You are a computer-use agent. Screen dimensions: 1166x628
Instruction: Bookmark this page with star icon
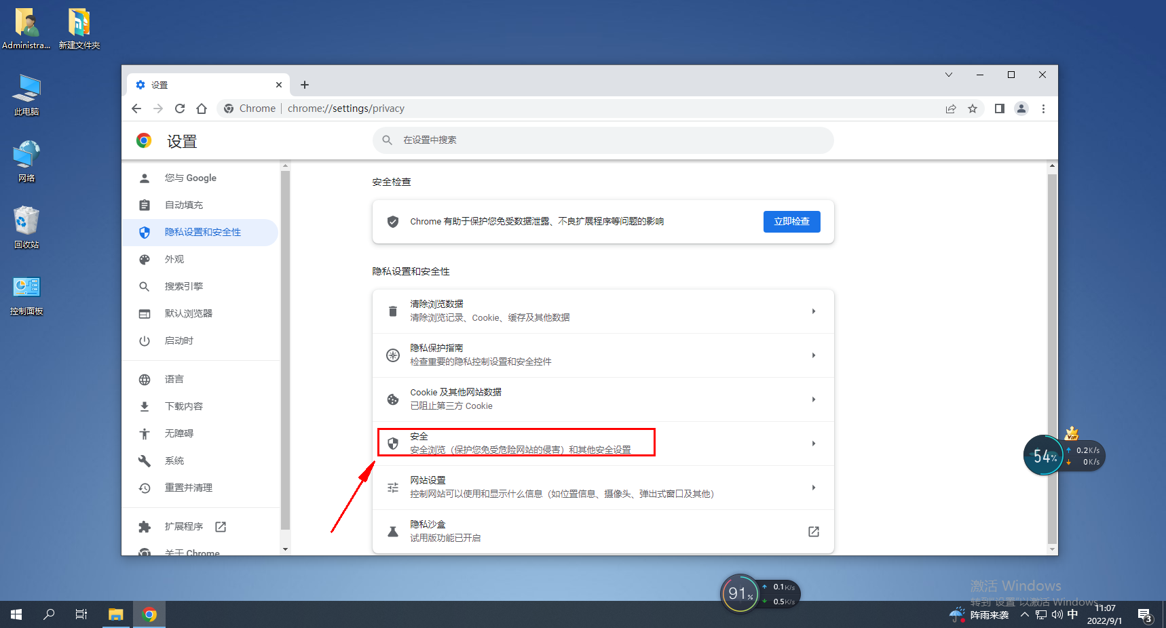click(x=973, y=109)
